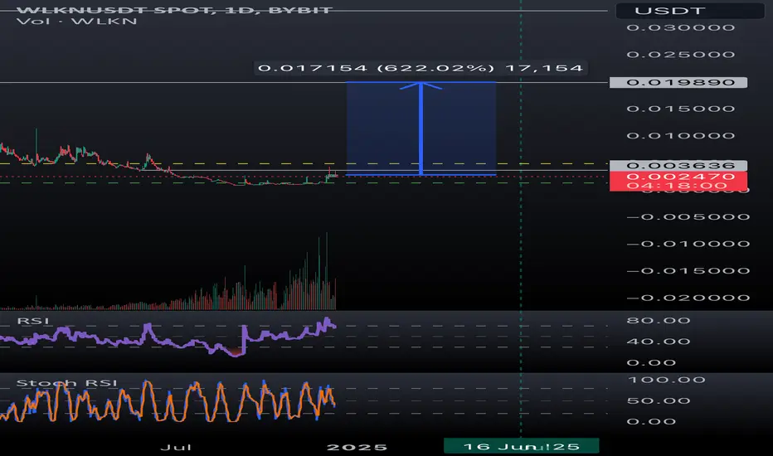Click the −0.015000 price scale value
The width and height of the screenshot is (773, 456).
(x=688, y=270)
